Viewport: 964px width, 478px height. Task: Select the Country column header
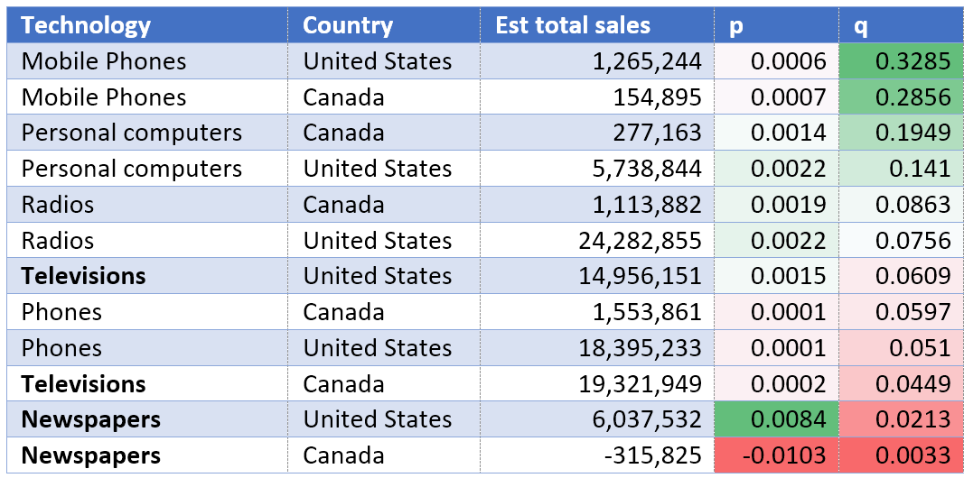click(384, 25)
